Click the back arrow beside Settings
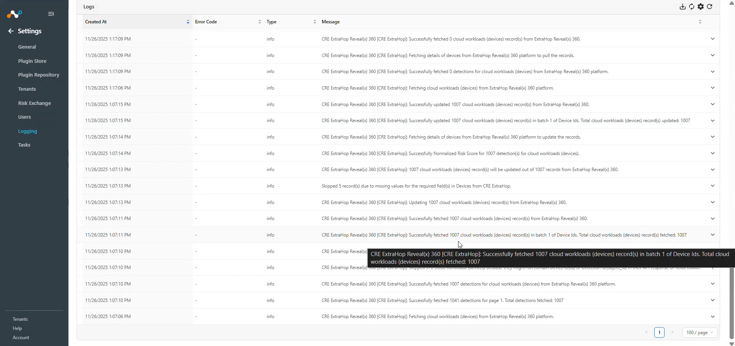Screen dimensions: 735x346 pos(11,31)
